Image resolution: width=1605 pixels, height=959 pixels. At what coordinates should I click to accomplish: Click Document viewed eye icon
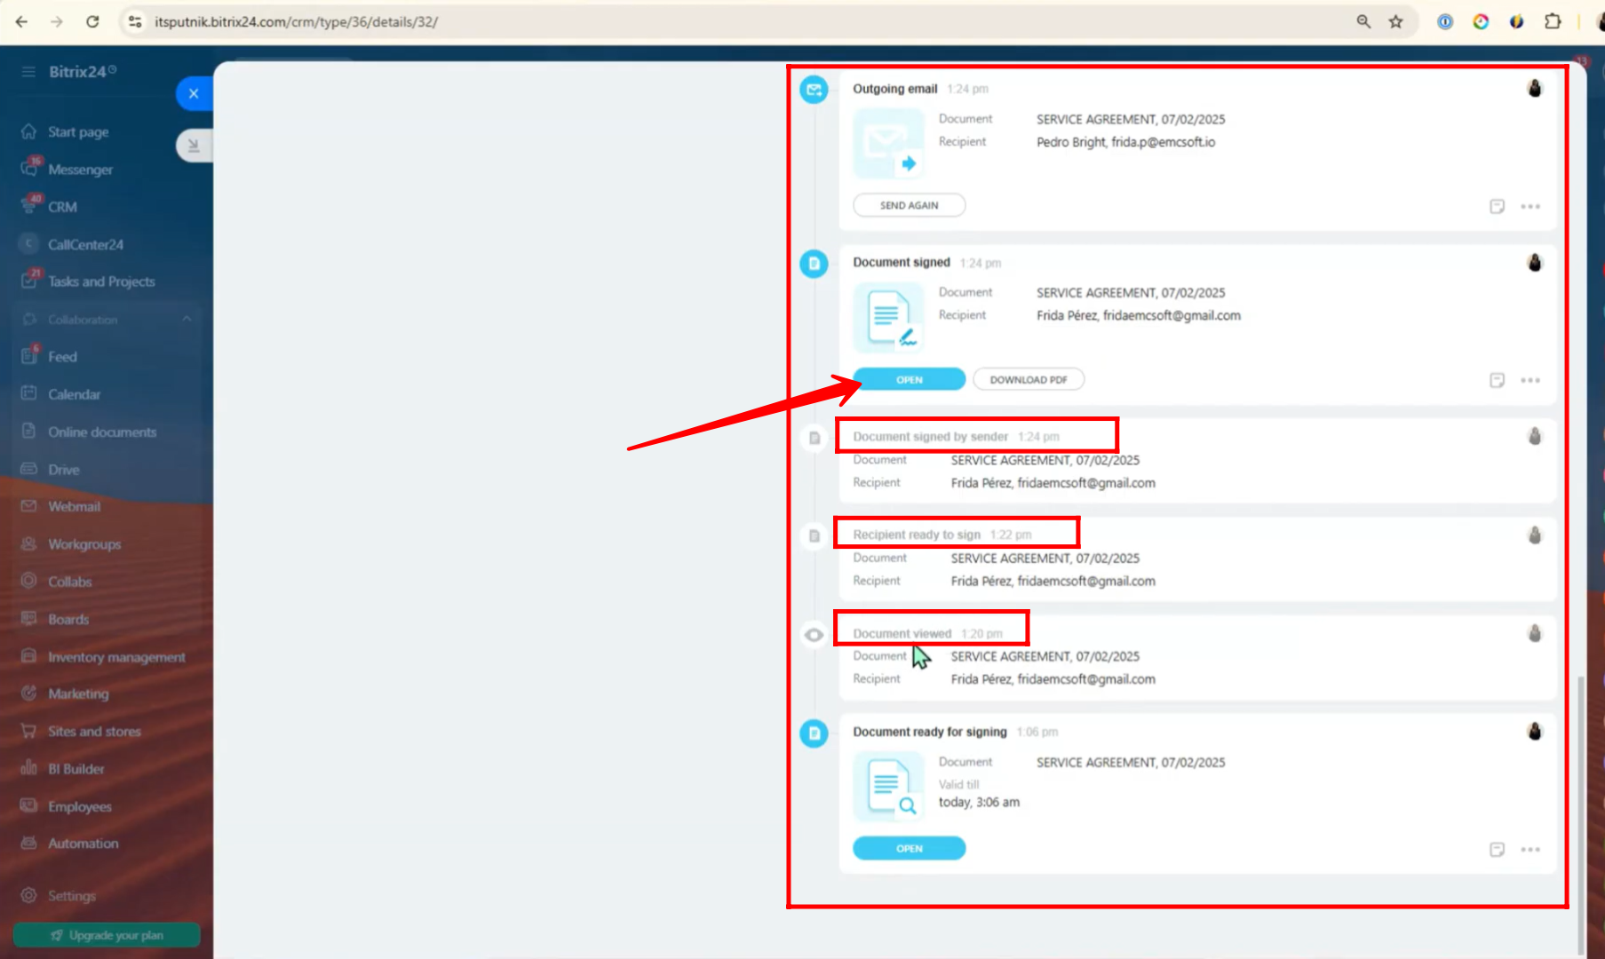click(x=814, y=635)
